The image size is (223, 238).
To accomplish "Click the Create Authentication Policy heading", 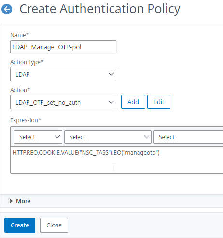I will coord(100,9).
